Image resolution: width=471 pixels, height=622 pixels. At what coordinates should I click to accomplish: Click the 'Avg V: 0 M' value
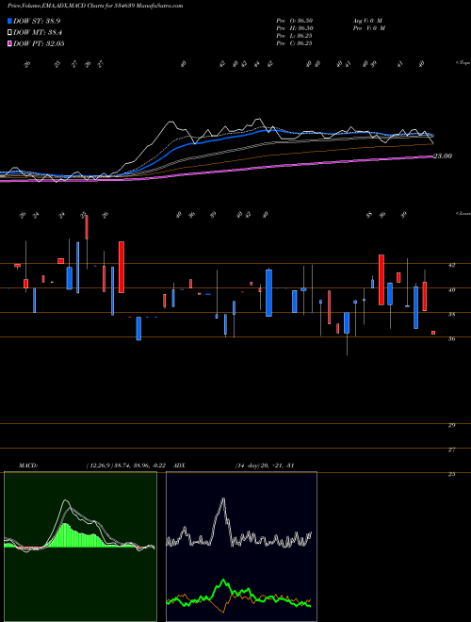point(367,21)
